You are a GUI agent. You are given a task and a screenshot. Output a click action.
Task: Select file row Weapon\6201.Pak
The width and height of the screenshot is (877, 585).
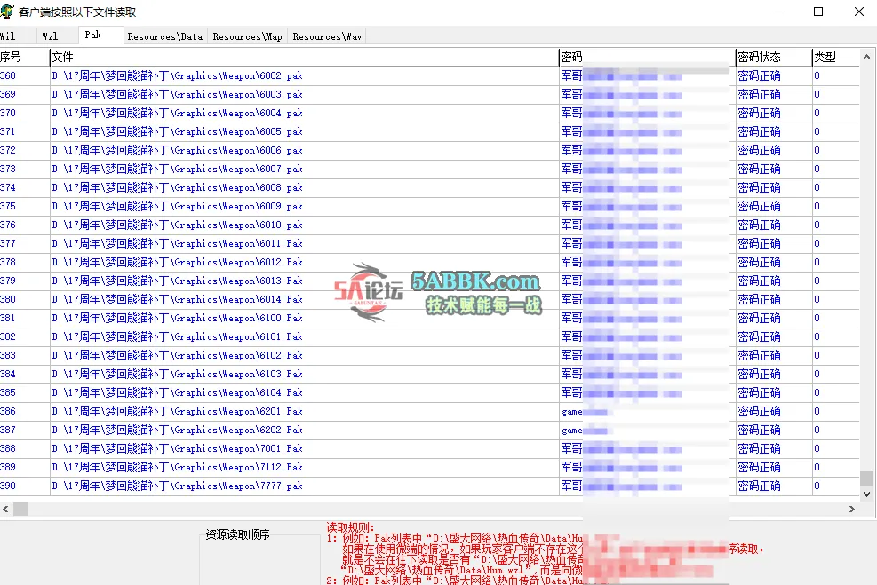(x=429, y=411)
